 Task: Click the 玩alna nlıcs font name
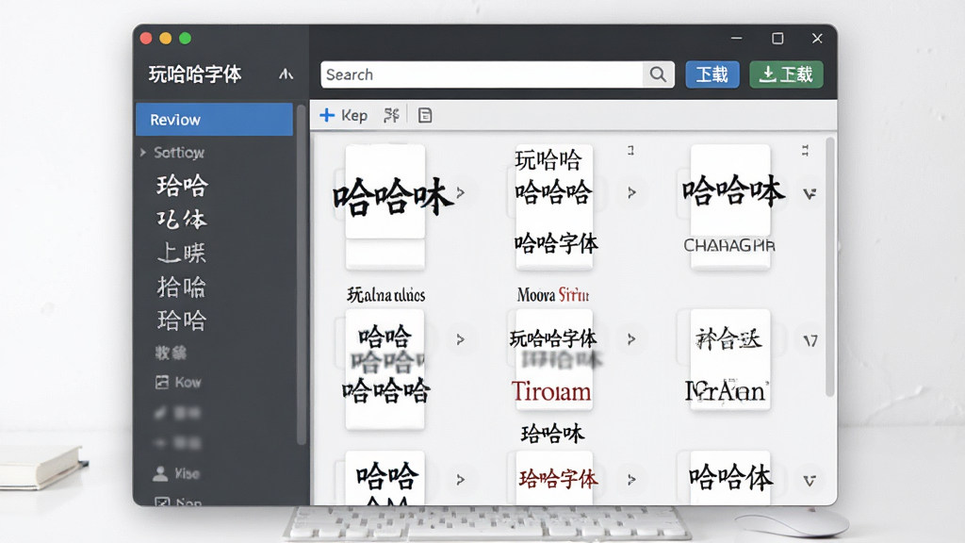tap(385, 295)
